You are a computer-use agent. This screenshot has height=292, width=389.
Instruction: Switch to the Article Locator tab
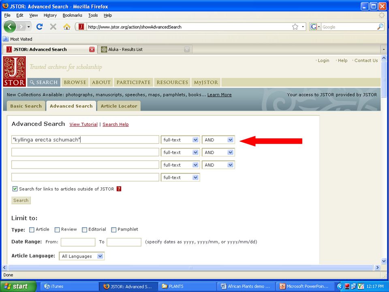pyautogui.click(x=119, y=106)
